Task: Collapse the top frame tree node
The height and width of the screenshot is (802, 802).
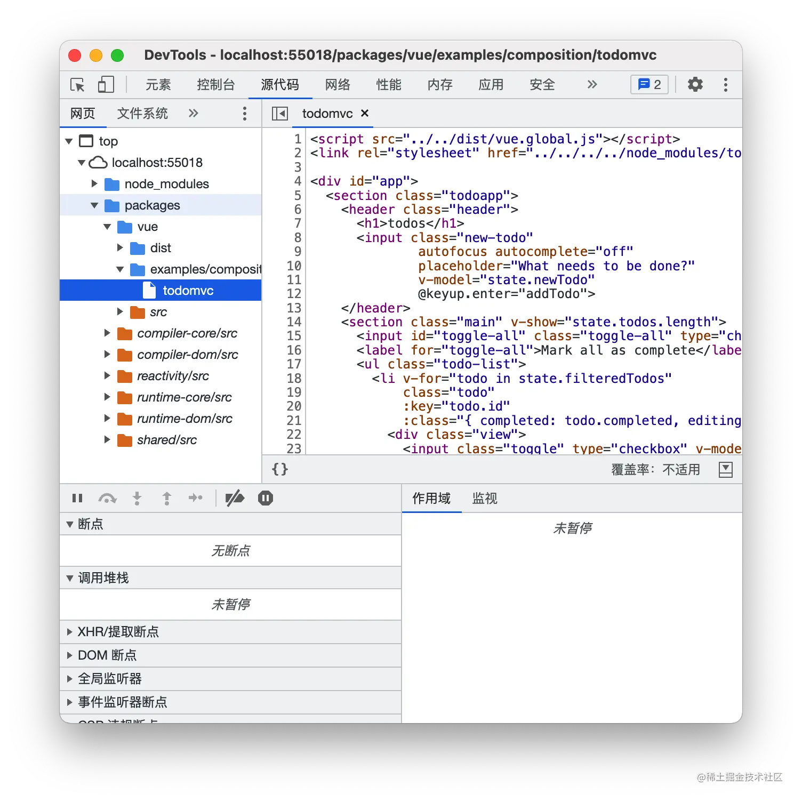Action: [69, 141]
